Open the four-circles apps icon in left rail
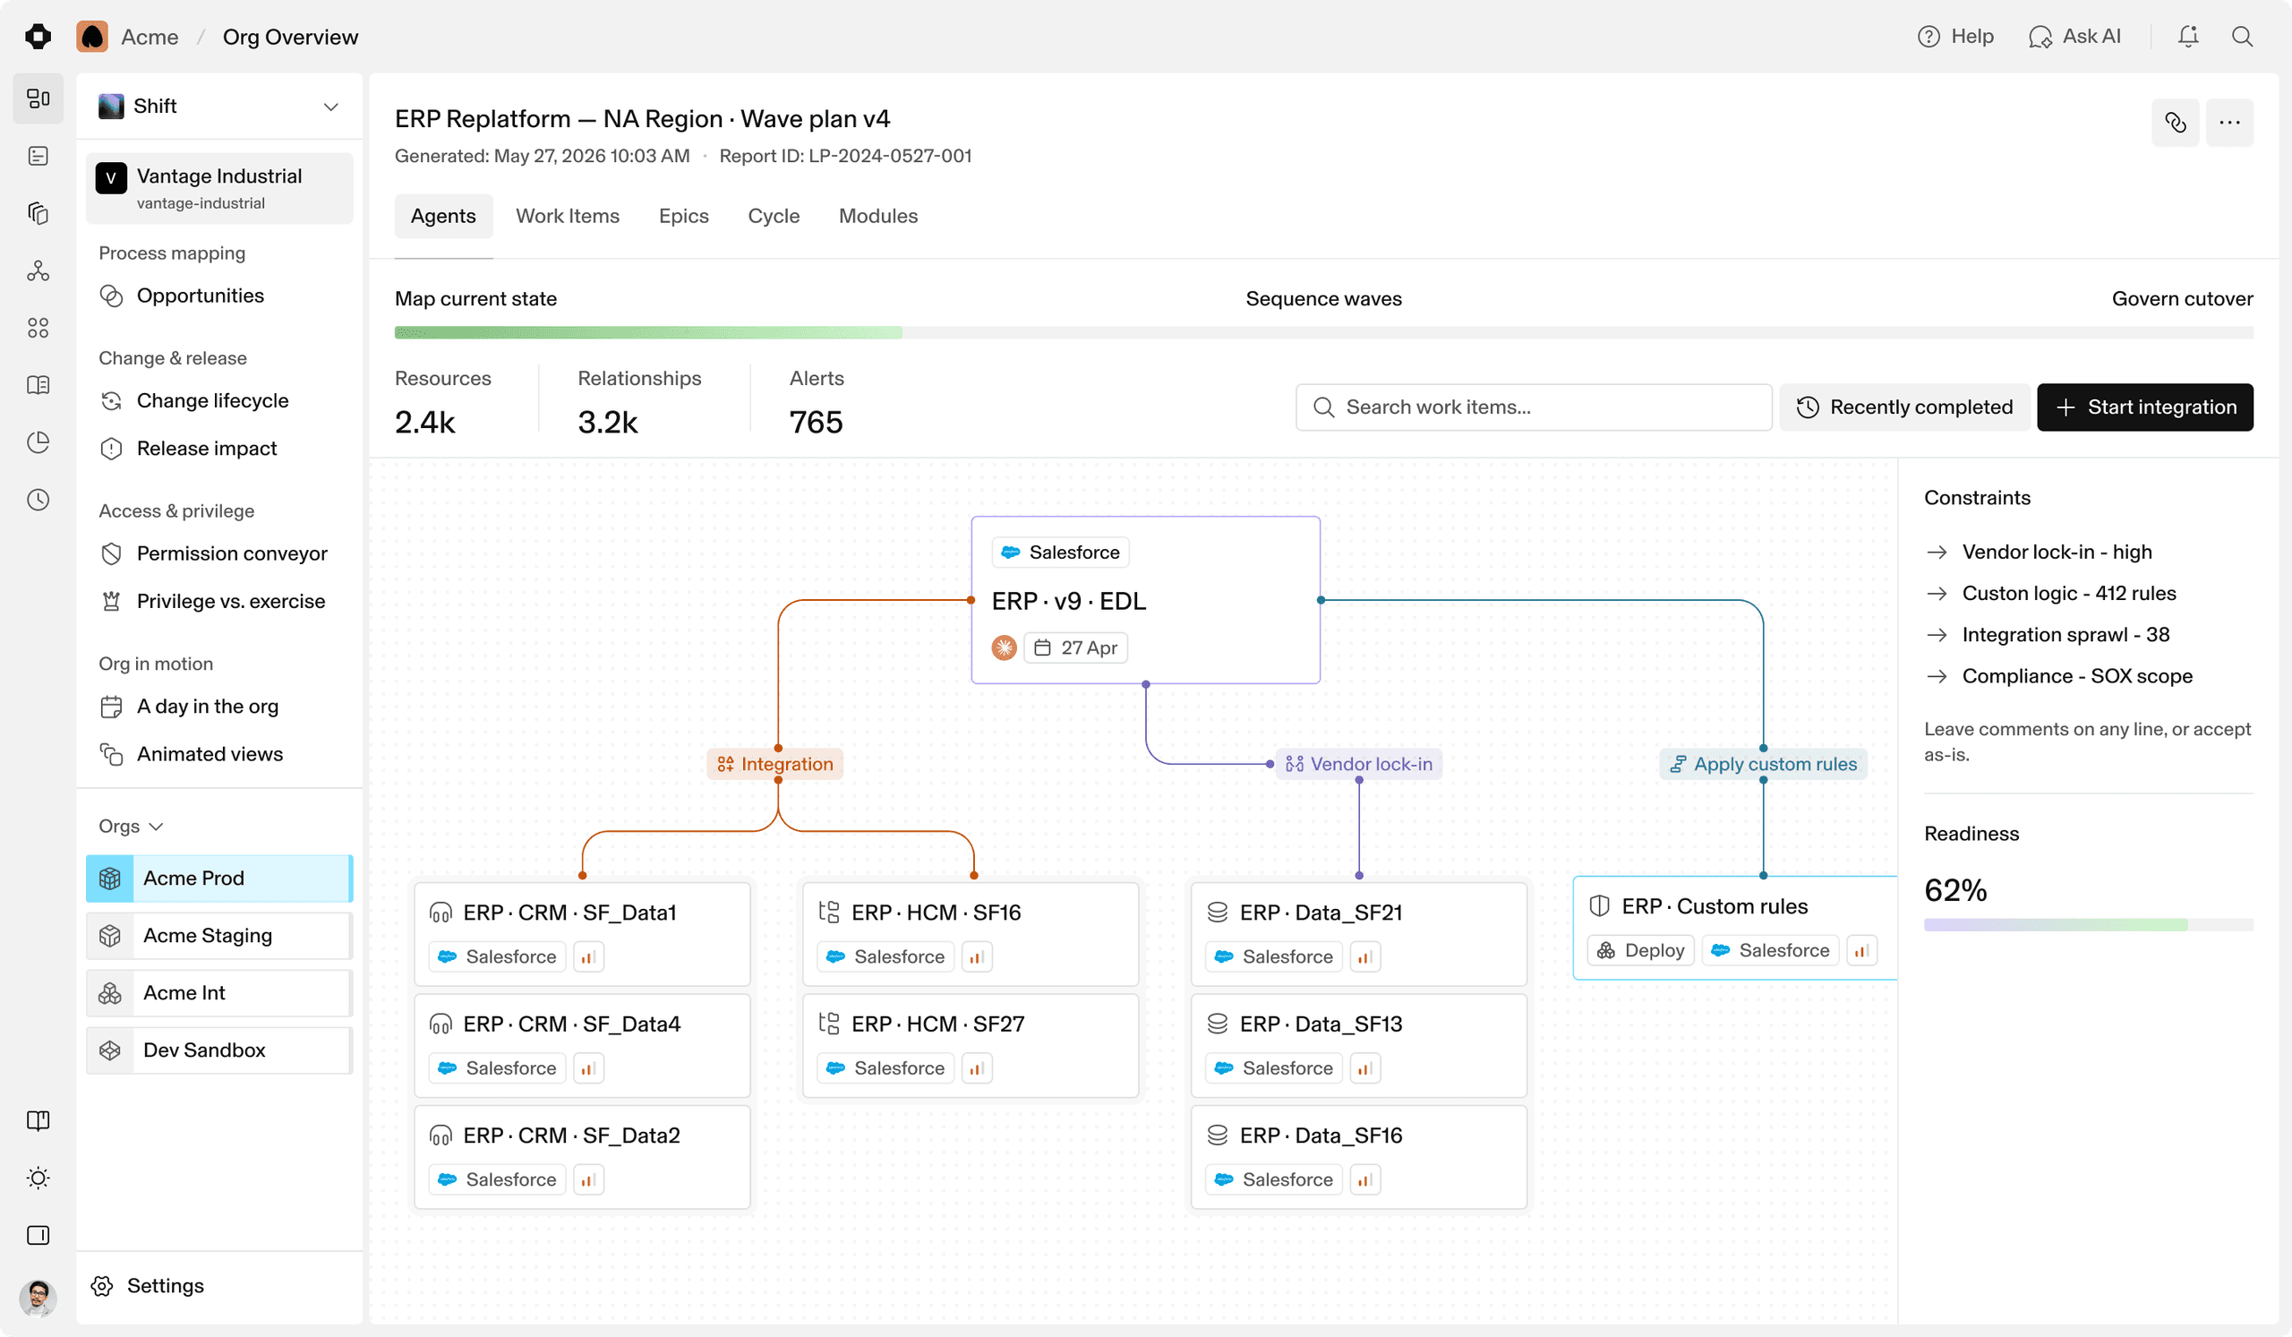The image size is (2292, 1337). [38, 329]
